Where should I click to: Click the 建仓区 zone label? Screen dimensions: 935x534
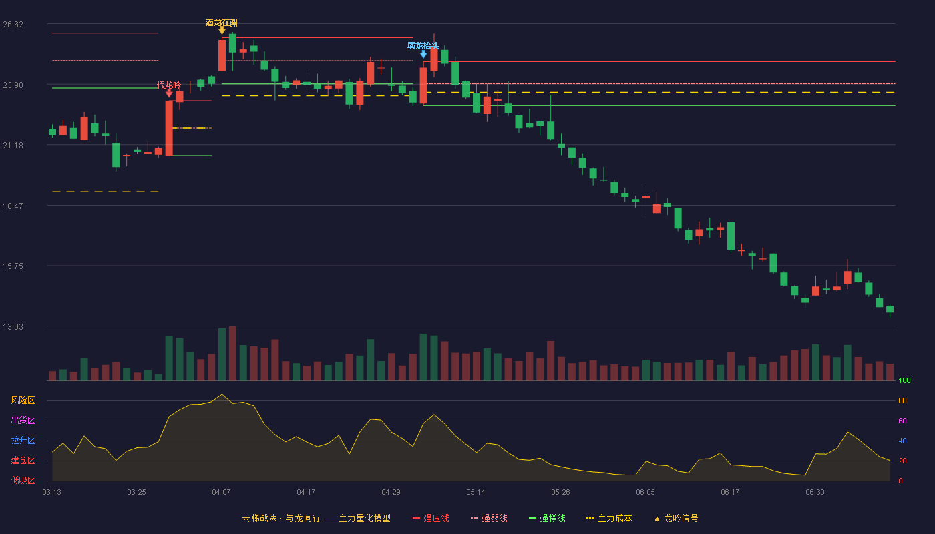pos(23,461)
